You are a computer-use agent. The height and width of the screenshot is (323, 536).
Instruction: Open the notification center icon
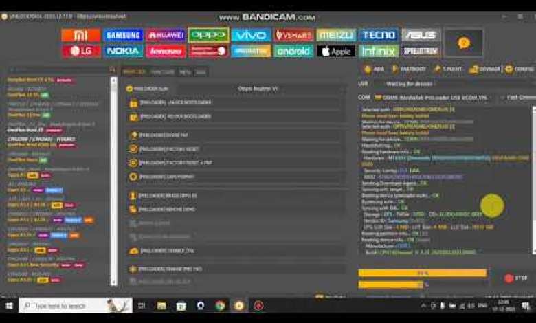[x=526, y=306]
